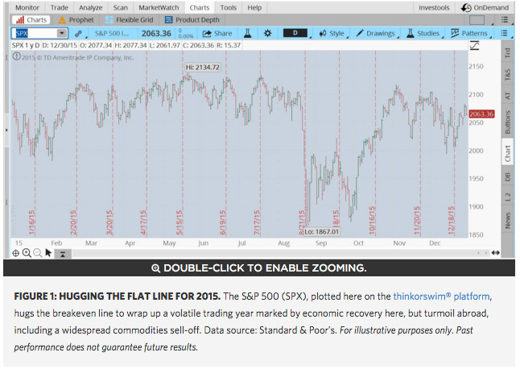The width and height of the screenshot is (520, 369).
Task: Switch to the Analyze tab
Action: (x=90, y=7)
